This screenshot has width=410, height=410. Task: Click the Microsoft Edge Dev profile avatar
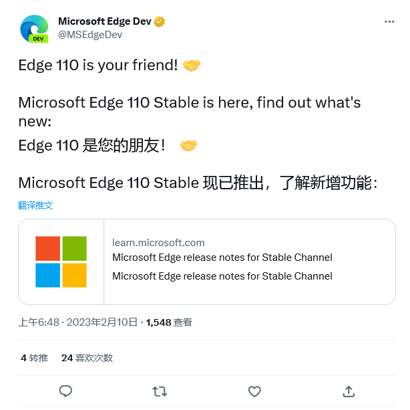tap(34, 29)
